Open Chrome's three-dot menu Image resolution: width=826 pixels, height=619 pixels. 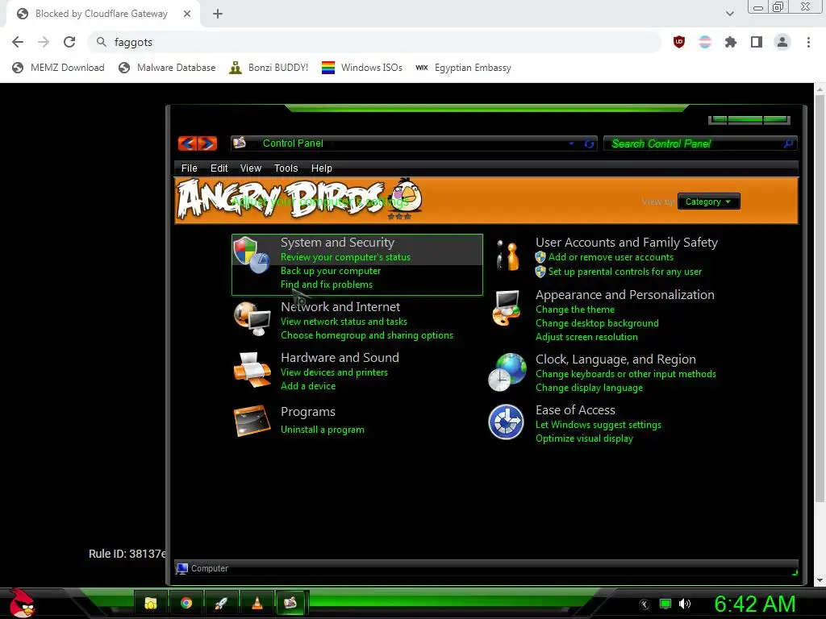808,42
